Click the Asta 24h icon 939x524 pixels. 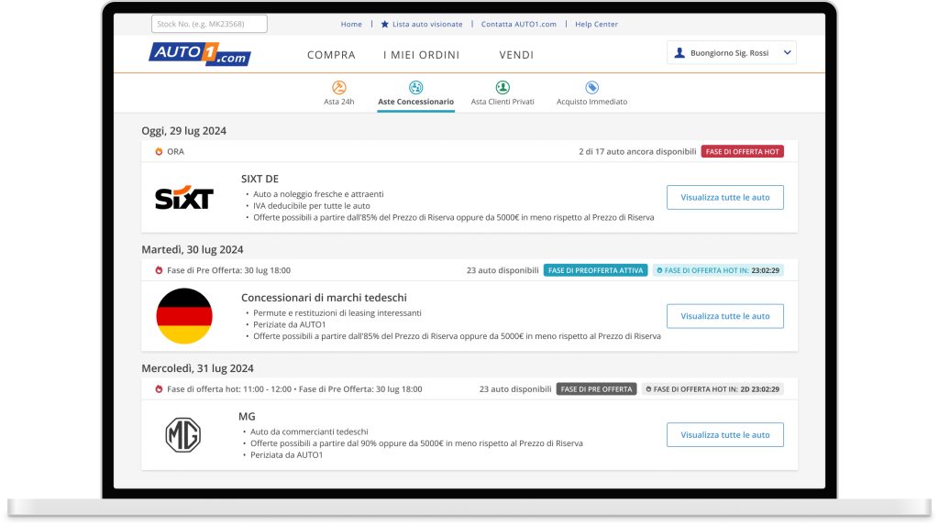point(339,87)
